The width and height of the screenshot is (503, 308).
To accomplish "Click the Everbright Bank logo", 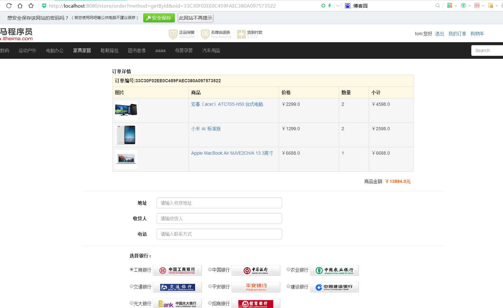I will point(177,304).
